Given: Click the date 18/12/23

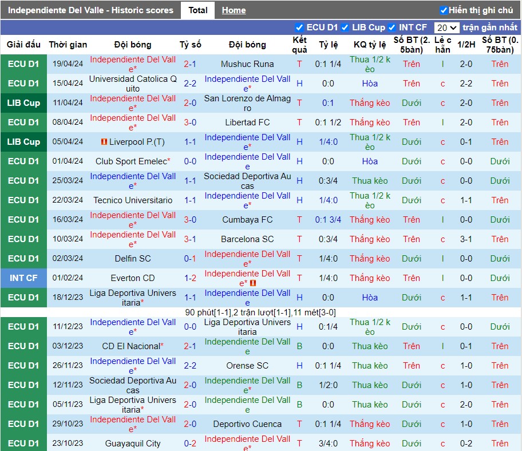Looking at the screenshot, I should click(x=68, y=298).
